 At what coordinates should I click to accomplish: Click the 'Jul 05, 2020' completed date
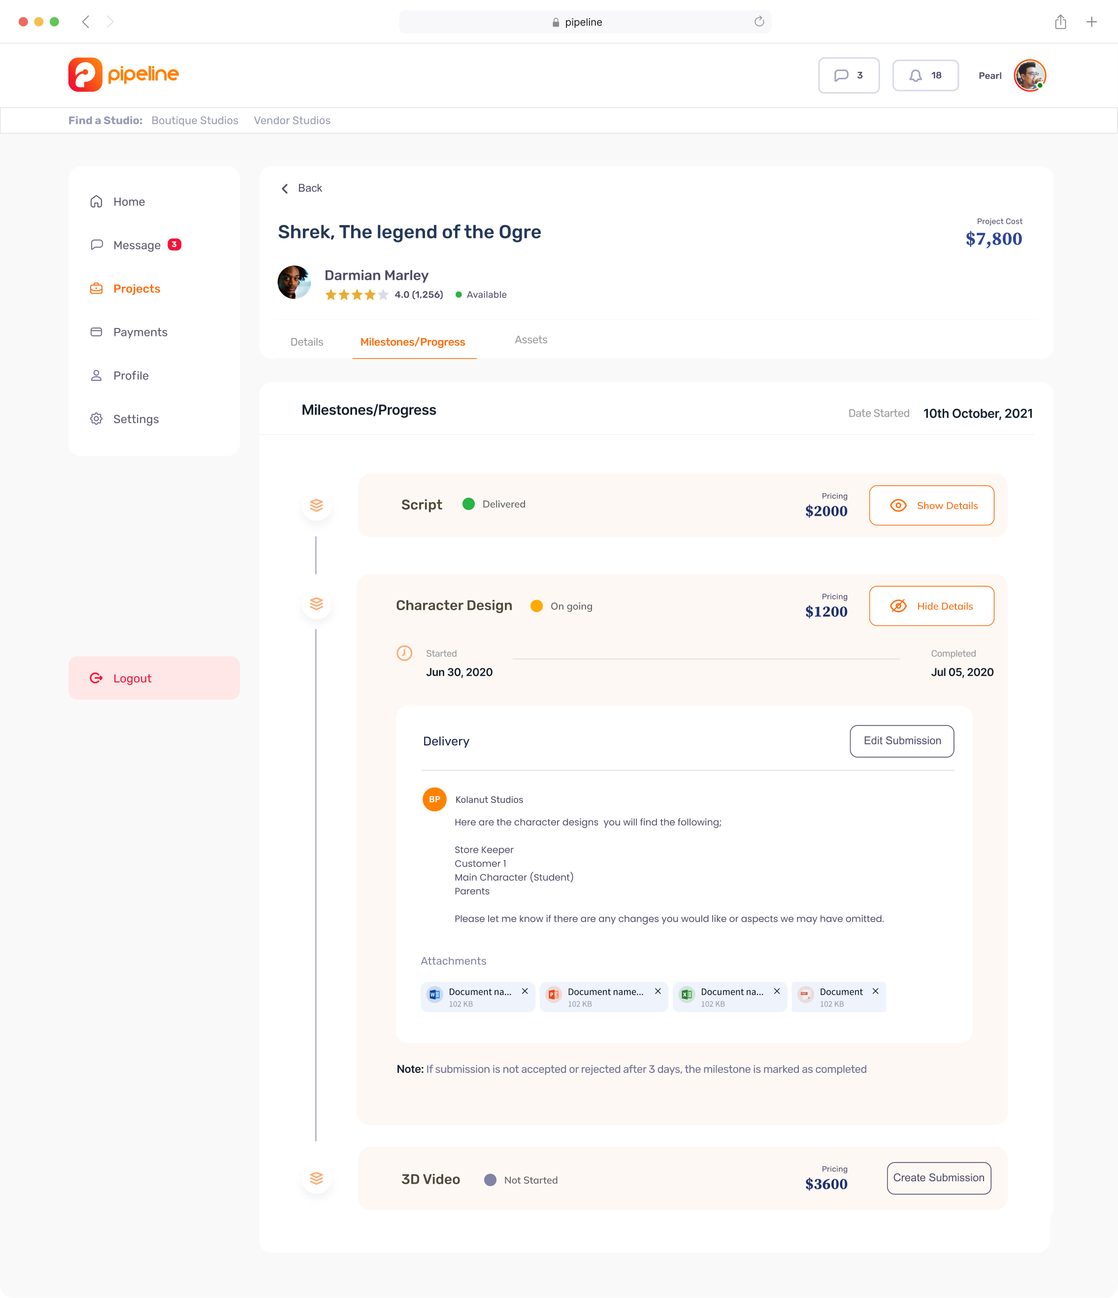(x=962, y=672)
